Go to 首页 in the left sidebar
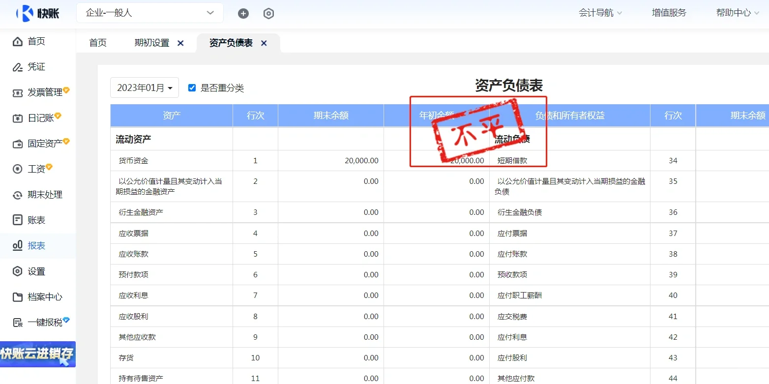The height and width of the screenshot is (384, 769). [36, 41]
